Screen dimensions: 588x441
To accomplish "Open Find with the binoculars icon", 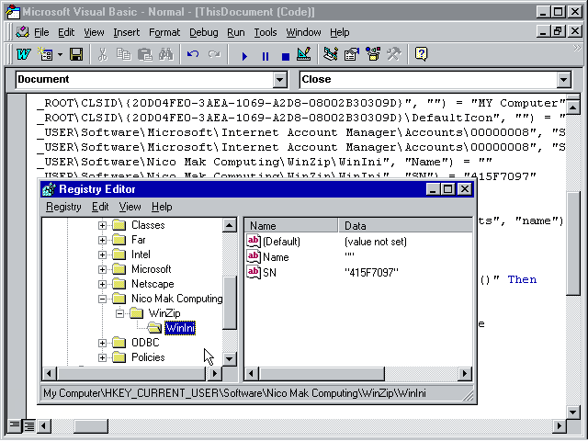I will [x=165, y=55].
